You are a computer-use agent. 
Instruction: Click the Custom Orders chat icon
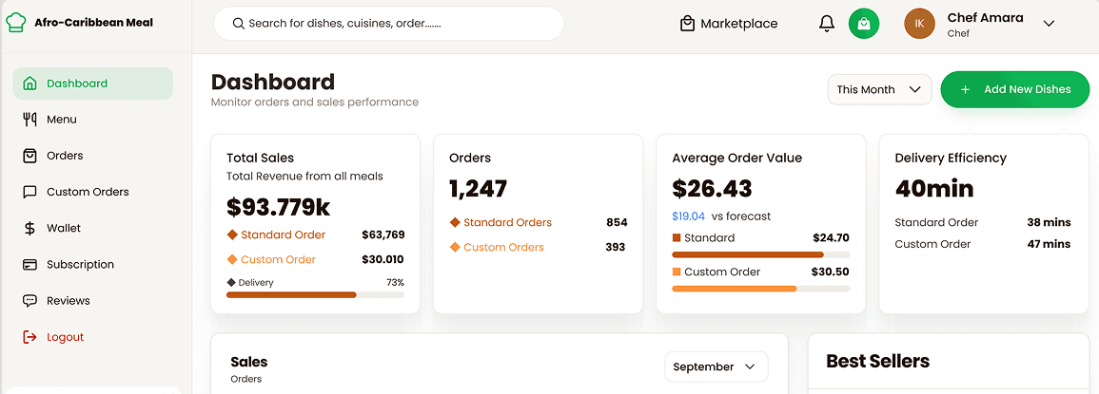pyautogui.click(x=29, y=192)
